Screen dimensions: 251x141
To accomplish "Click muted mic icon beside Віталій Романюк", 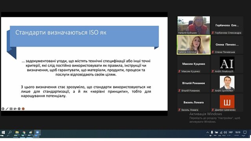I will 179,90.
